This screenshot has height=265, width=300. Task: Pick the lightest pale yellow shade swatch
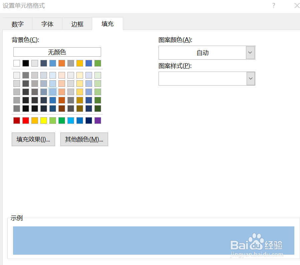point(80,75)
